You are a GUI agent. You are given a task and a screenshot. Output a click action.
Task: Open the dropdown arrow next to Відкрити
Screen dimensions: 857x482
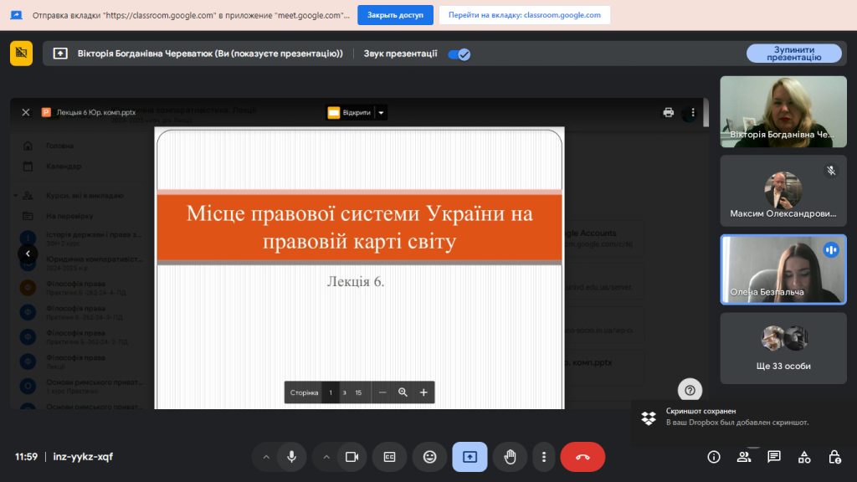[381, 112]
